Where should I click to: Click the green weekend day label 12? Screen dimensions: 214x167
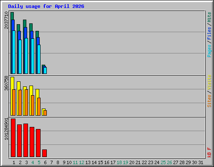pyautogui.click(x=82, y=162)
